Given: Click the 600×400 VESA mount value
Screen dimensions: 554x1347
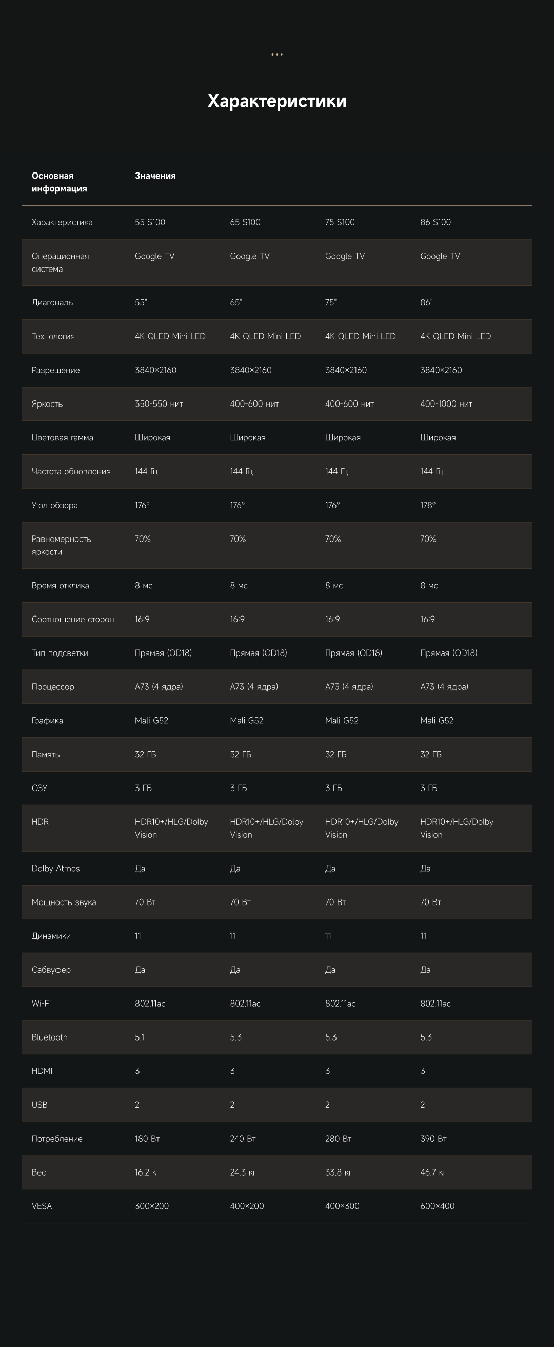Looking at the screenshot, I should click(438, 1206).
